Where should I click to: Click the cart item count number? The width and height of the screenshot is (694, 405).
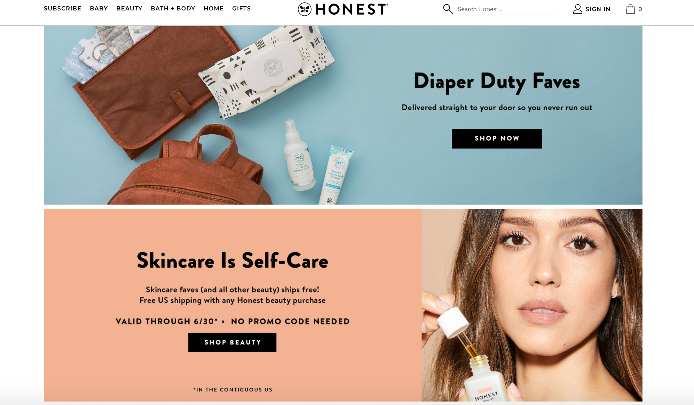pos(640,9)
